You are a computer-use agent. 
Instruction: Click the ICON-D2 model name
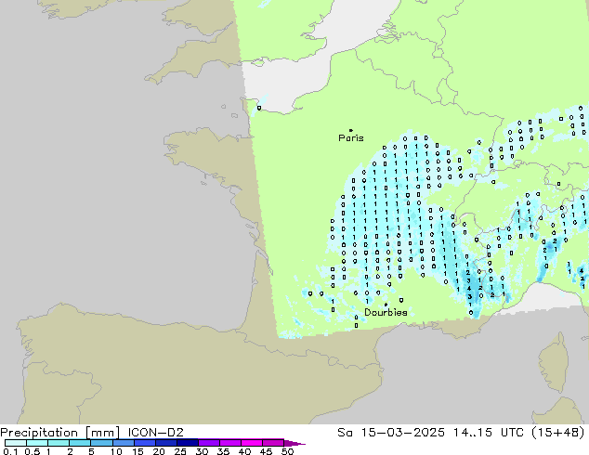click(x=155, y=433)
